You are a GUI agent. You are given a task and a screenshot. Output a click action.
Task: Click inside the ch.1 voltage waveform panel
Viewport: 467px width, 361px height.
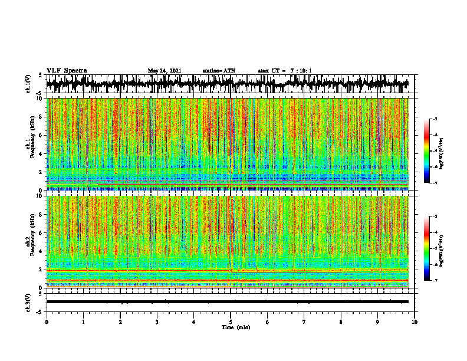tap(230, 84)
